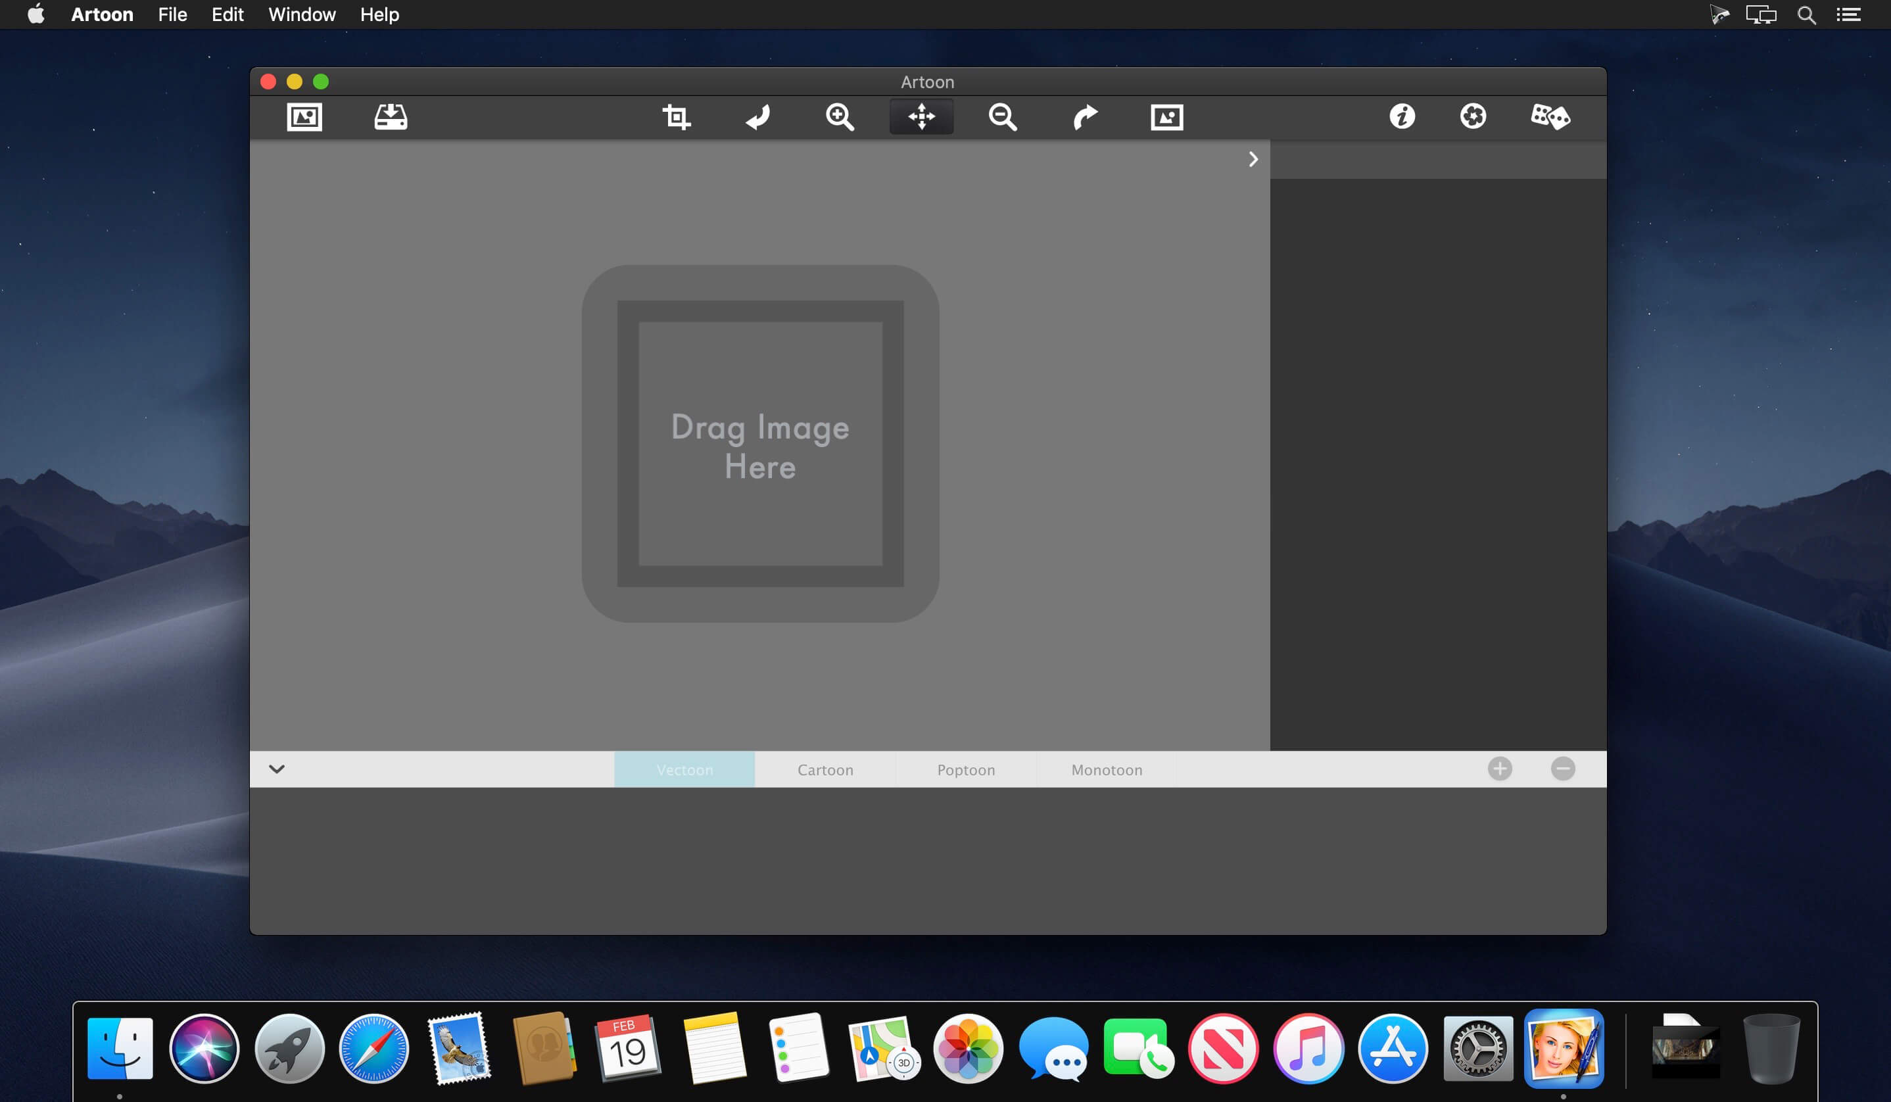Click the open image icon in toolbar
Viewport: 1891px width, 1102px height.
pyautogui.click(x=304, y=117)
